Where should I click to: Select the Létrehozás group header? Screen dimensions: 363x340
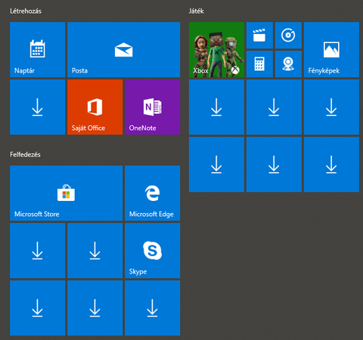[26, 11]
